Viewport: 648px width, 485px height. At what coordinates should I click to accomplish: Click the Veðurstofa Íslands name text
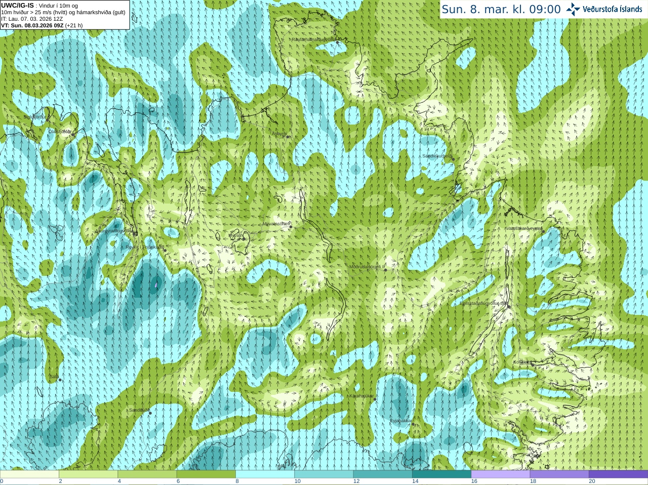(x=613, y=9)
